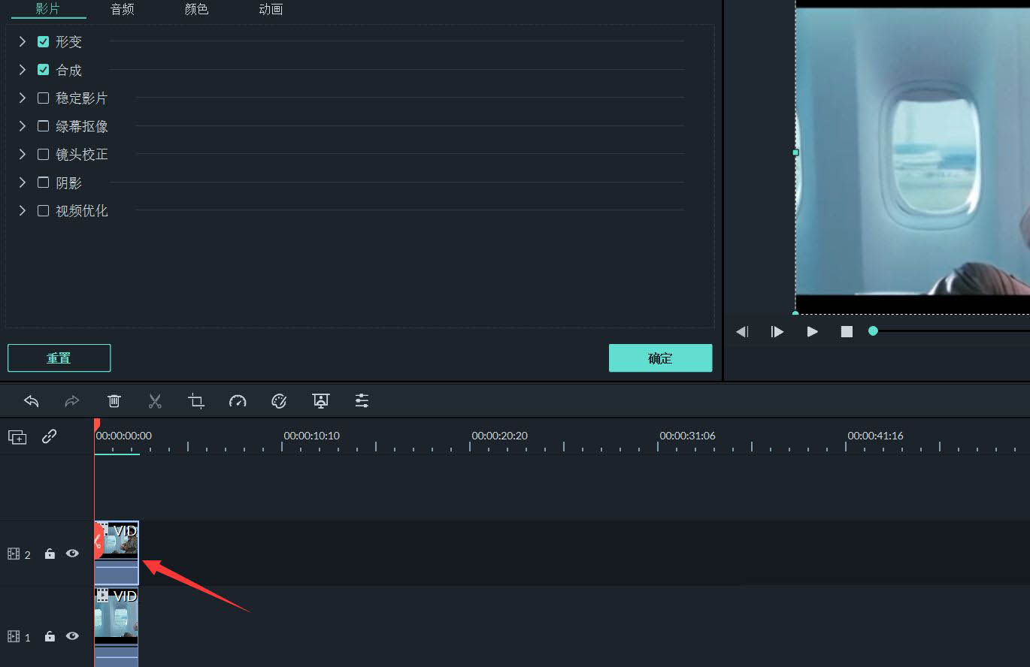Enable the 镜头校正 checkbox

44,154
